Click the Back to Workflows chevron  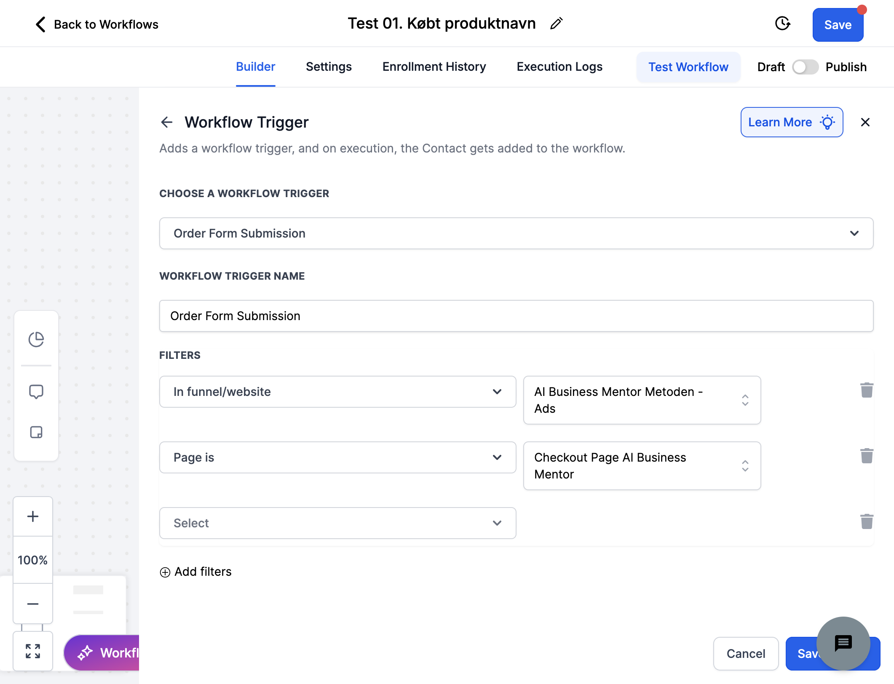pos(40,24)
